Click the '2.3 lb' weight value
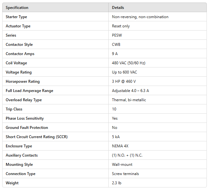Viewport: 210px width, 190px height. pos(117,183)
